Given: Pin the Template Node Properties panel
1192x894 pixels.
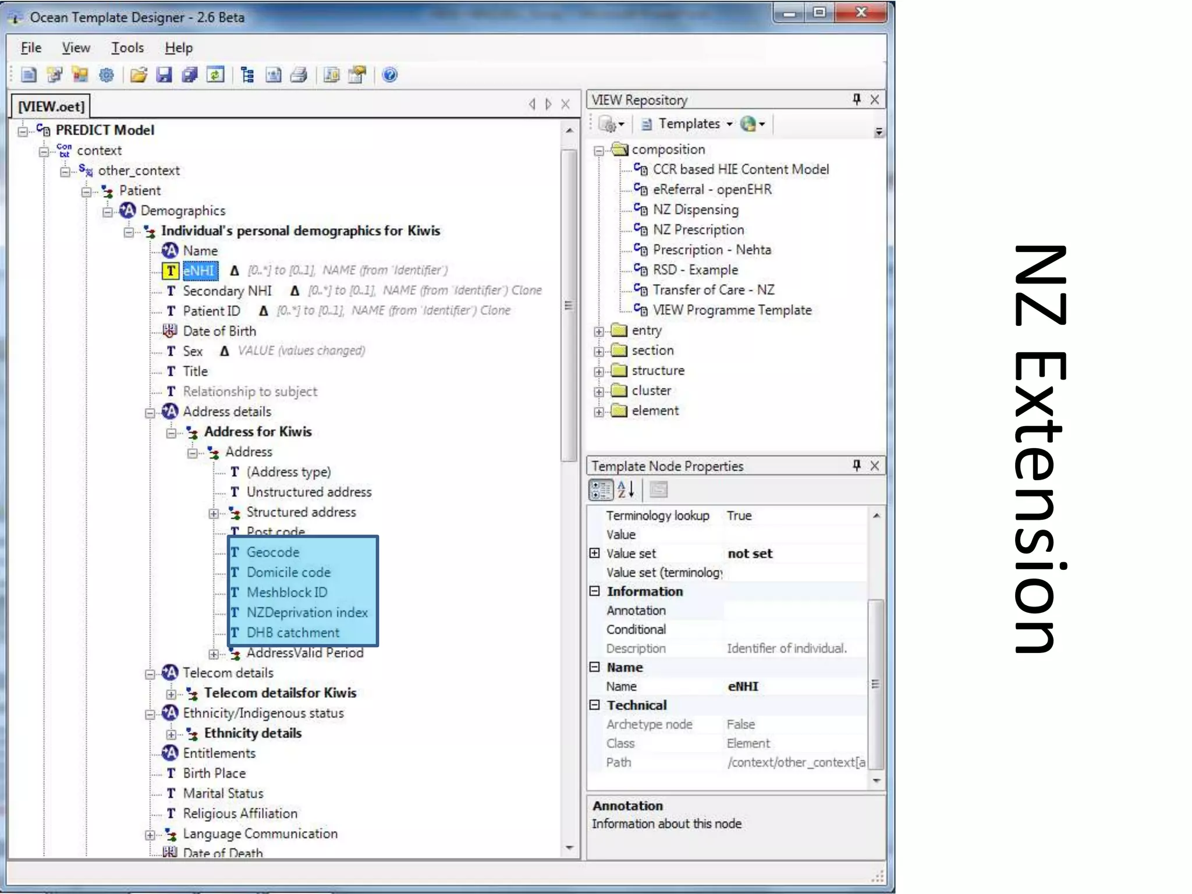Looking at the screenshot, I should coord(856,466).
